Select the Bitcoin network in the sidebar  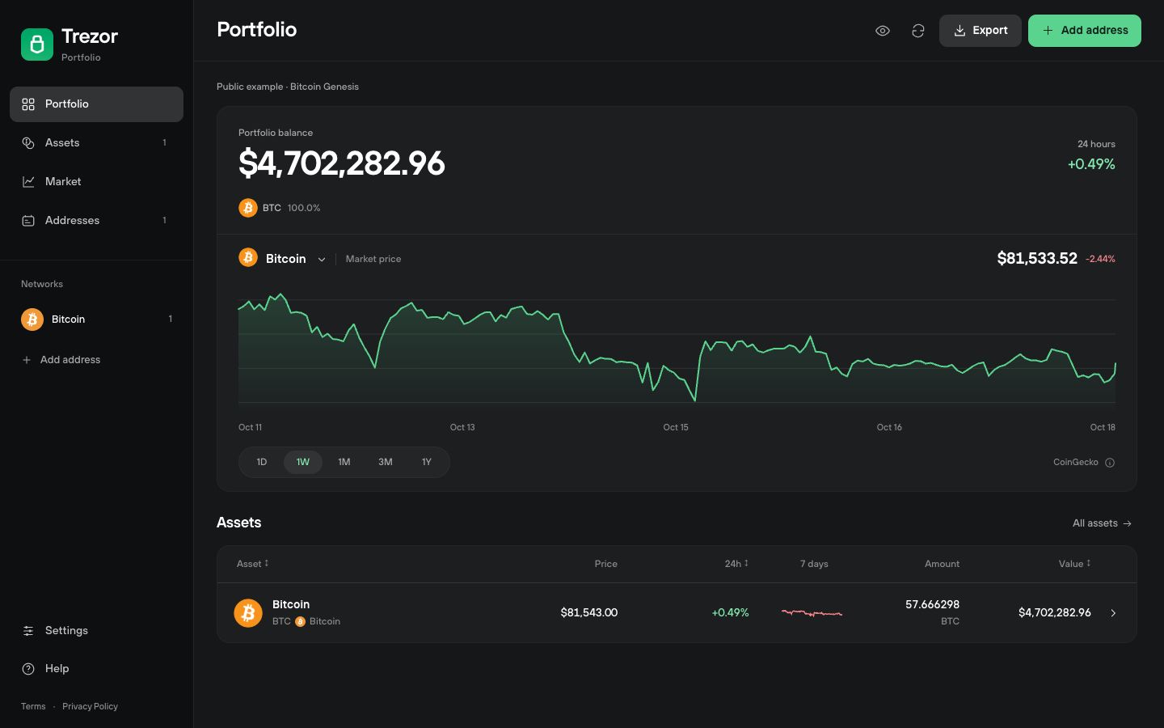click(96, 320)
